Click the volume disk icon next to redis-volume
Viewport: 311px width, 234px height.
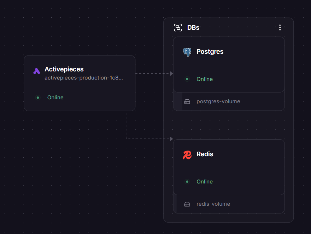pyautogui.click(x=187, y=204)
